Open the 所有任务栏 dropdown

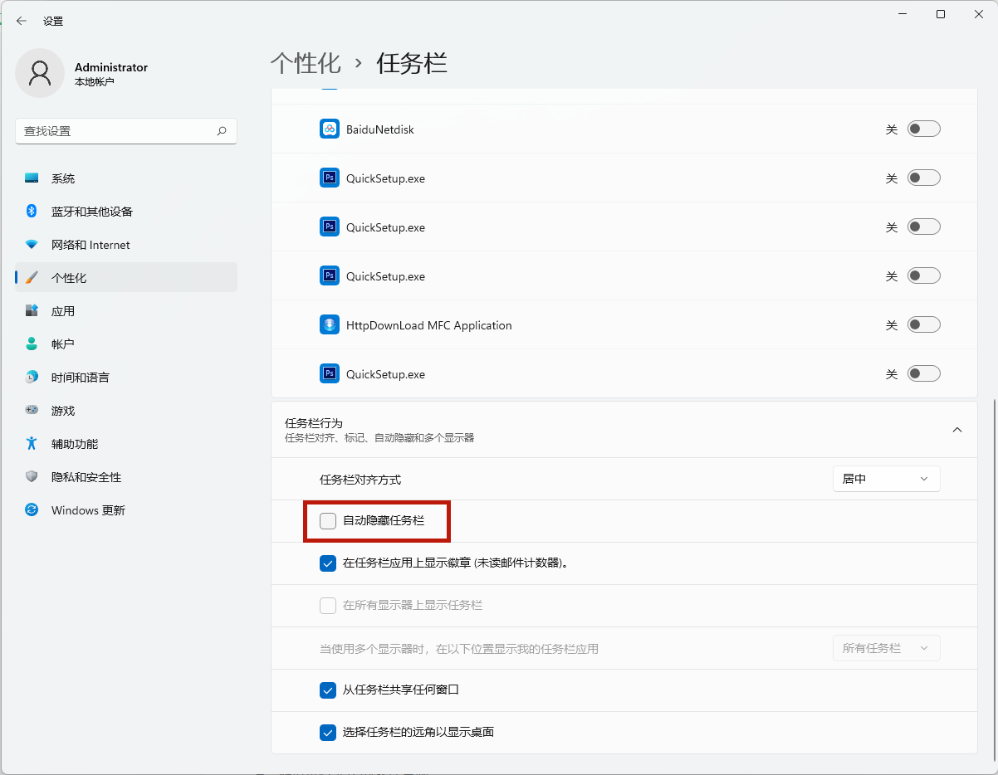click(886, 648)
